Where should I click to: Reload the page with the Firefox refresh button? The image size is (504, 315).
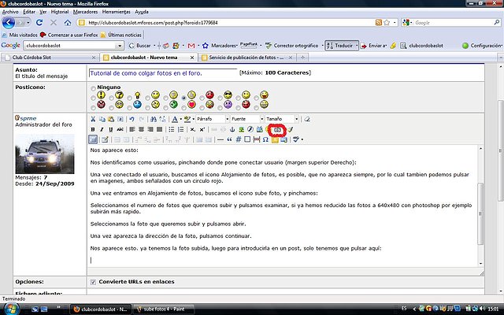39,23
